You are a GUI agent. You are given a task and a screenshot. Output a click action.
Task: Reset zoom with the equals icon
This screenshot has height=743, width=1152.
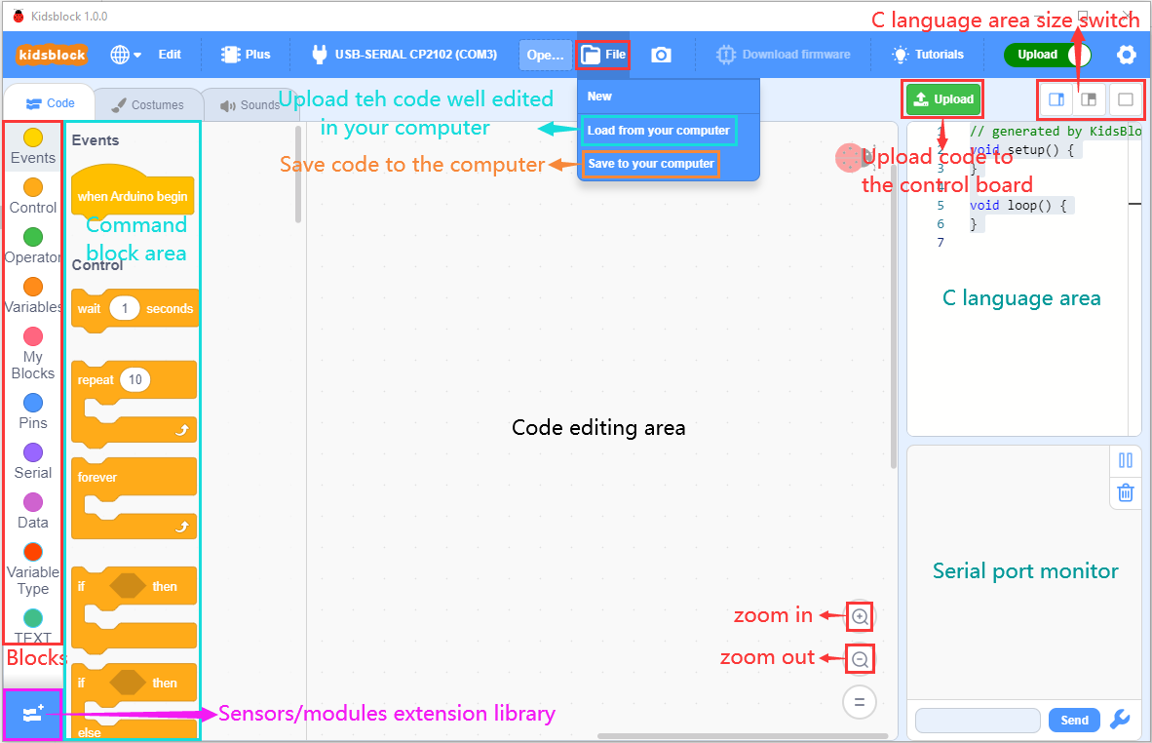pyautogui.click(x=860, y=702)
